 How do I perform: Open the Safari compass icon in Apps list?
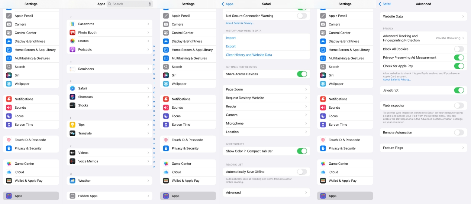[x=72, y=89]
